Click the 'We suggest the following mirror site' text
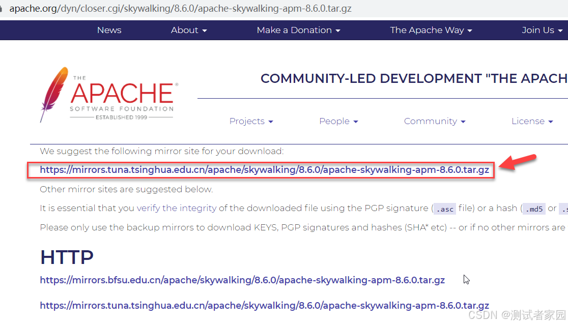Viewport: 568px width, 325px height. click(x=161, y=151)
